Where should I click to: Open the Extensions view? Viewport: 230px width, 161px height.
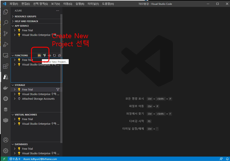(5, 66)
